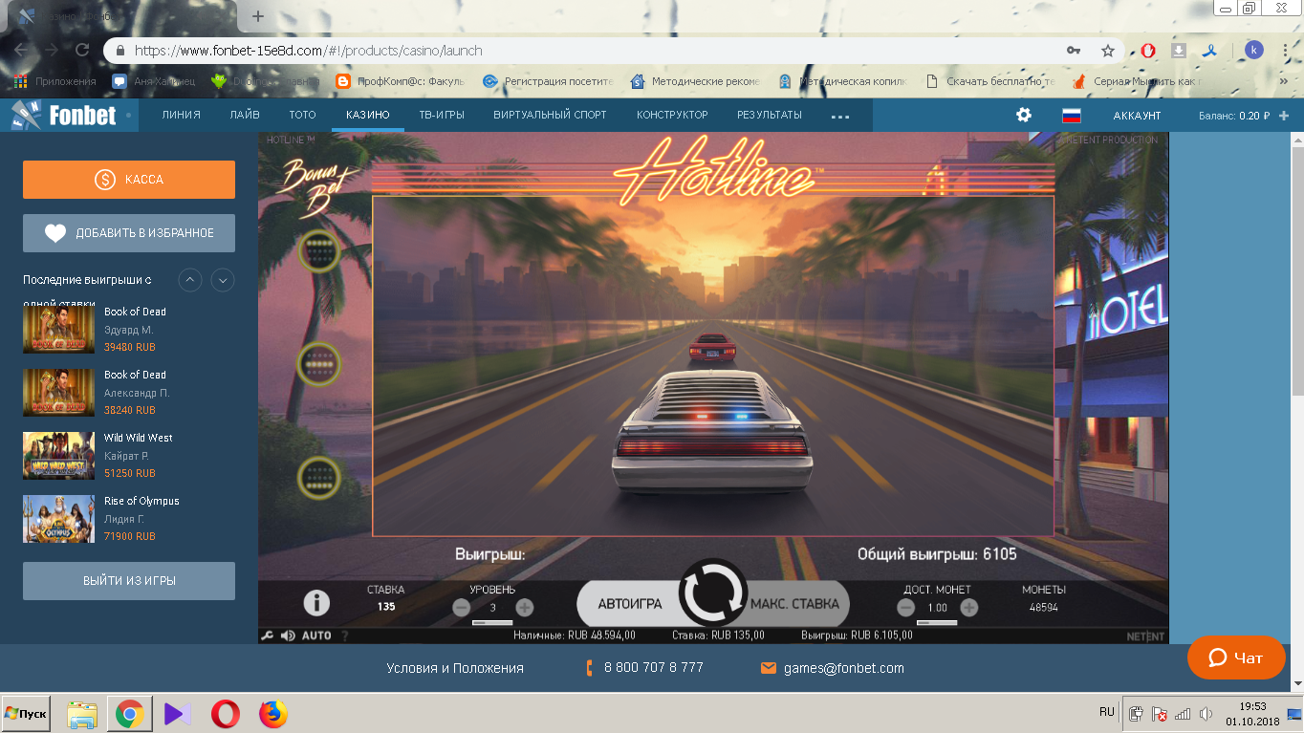Adjust the Уровень level slider
This screenshot has width=1304, height=733.
[x=492, y=622]
